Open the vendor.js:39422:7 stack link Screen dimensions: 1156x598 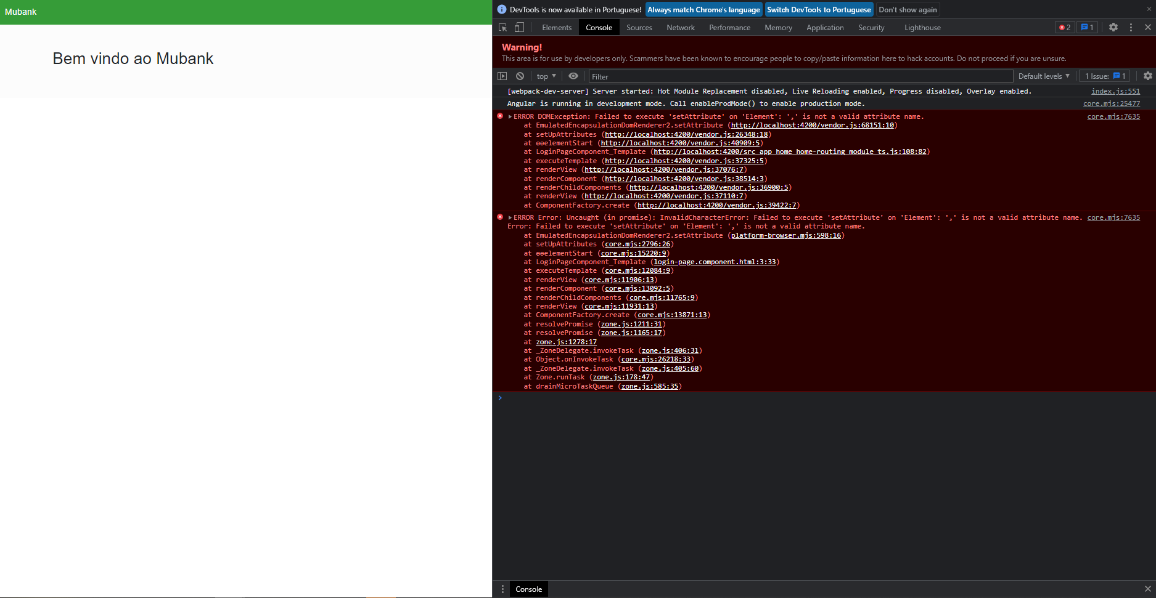(x=716, y=205)
